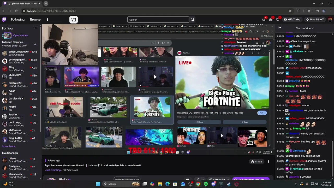This screenshot has height=188, width=334.
Task: Open the browser media controls icon
Action: pos(318,11)
